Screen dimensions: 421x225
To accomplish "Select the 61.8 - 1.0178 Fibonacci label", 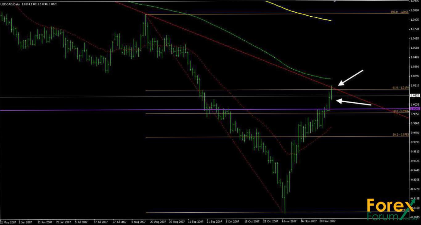I will (400, 88).
